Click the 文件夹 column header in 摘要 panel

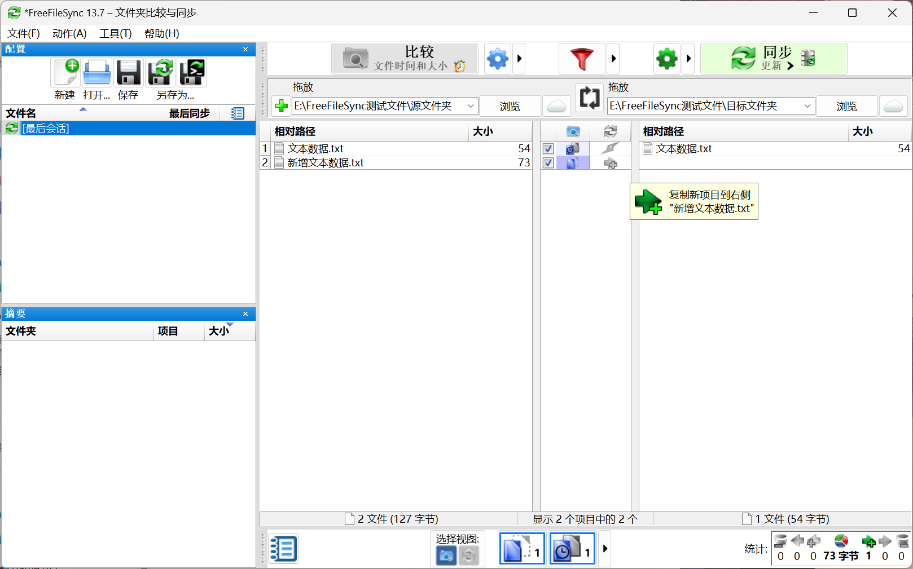coord(78,331)
